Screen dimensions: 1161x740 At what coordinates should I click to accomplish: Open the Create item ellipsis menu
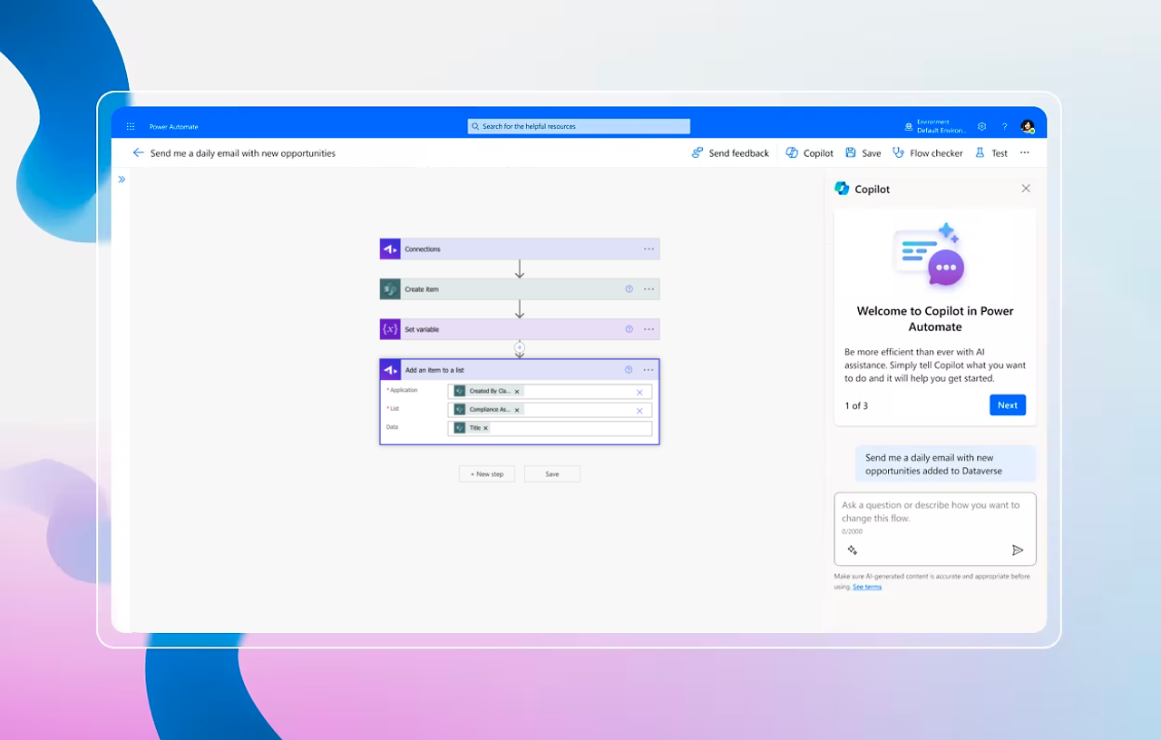[649, 289]
